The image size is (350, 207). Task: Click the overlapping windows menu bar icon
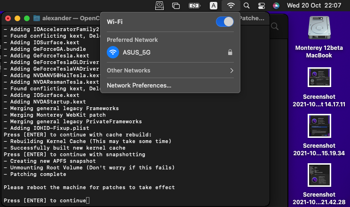[x=176, y=6]
